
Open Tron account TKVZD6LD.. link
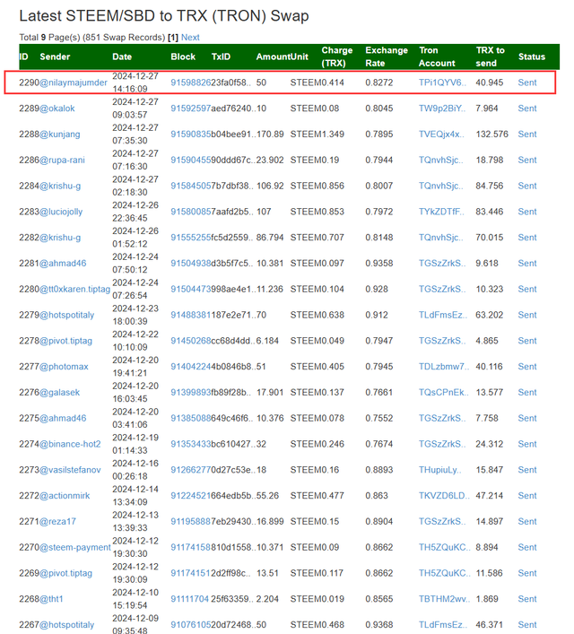(444, 496)
